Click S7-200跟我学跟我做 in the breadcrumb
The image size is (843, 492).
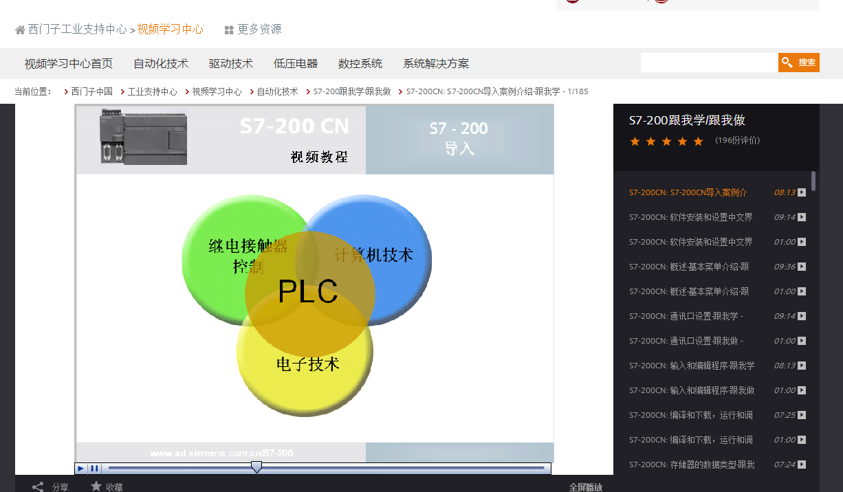pos(352,91)
